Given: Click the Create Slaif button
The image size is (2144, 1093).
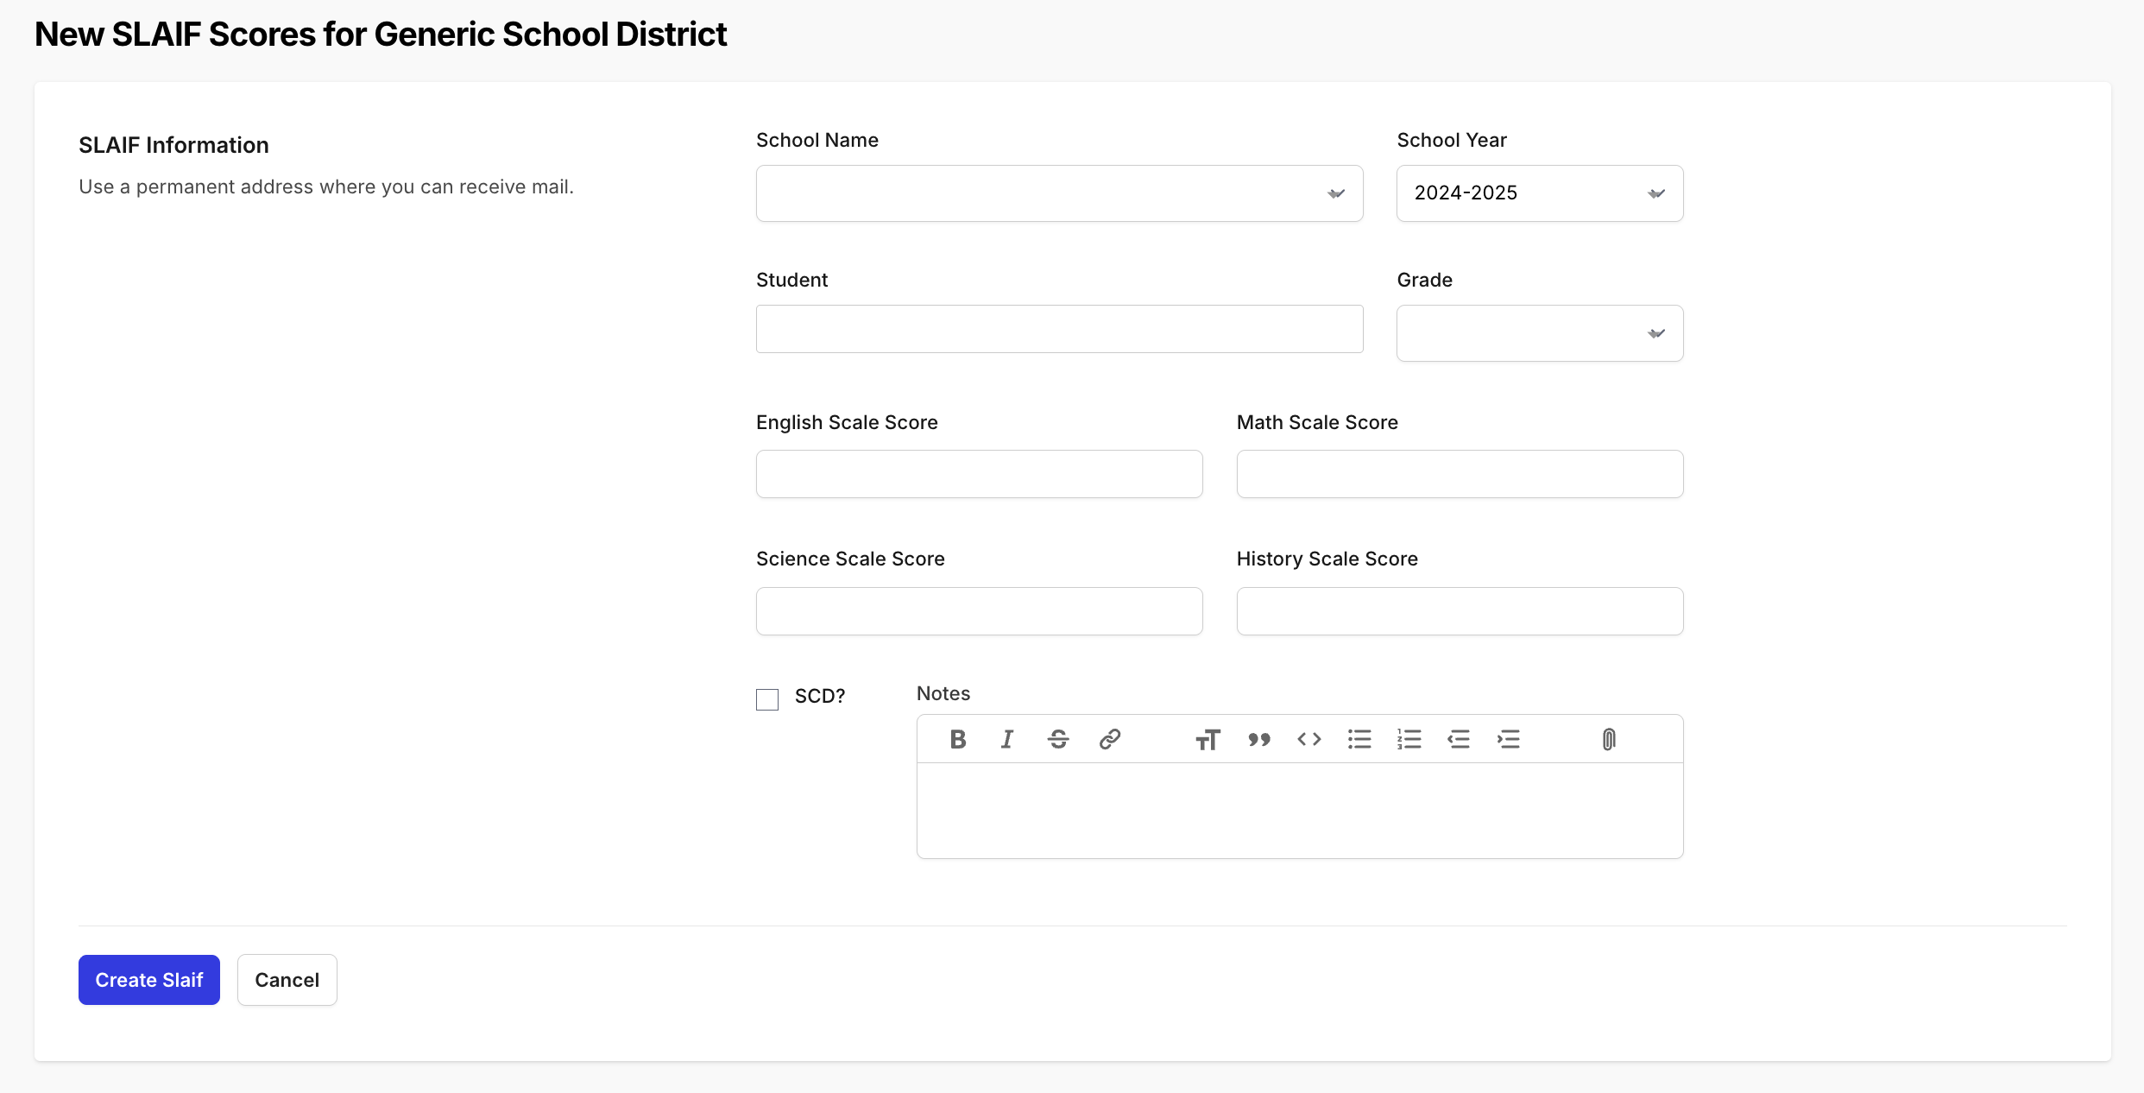Looking at the screenshot, I should click(149, 980).
